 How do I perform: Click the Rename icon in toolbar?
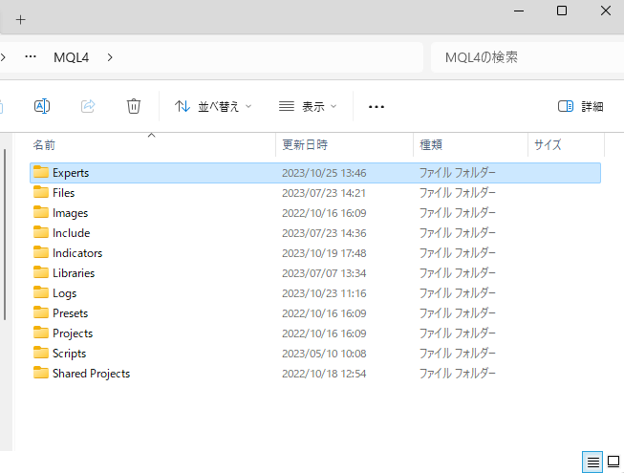point(42,106)
